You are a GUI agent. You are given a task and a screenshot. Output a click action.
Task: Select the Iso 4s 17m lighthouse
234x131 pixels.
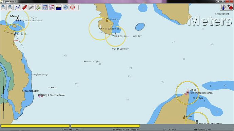[x=15, y=32]
